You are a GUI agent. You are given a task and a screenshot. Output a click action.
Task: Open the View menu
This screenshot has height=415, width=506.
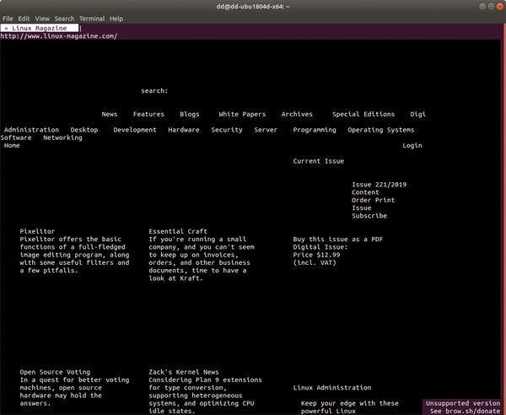[42, 19]
